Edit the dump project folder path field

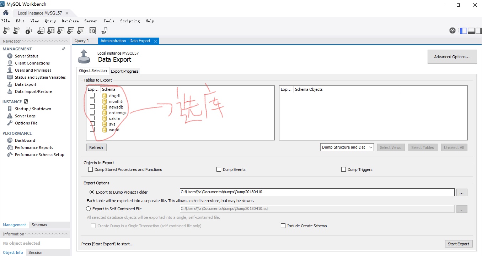pos(317,192)
